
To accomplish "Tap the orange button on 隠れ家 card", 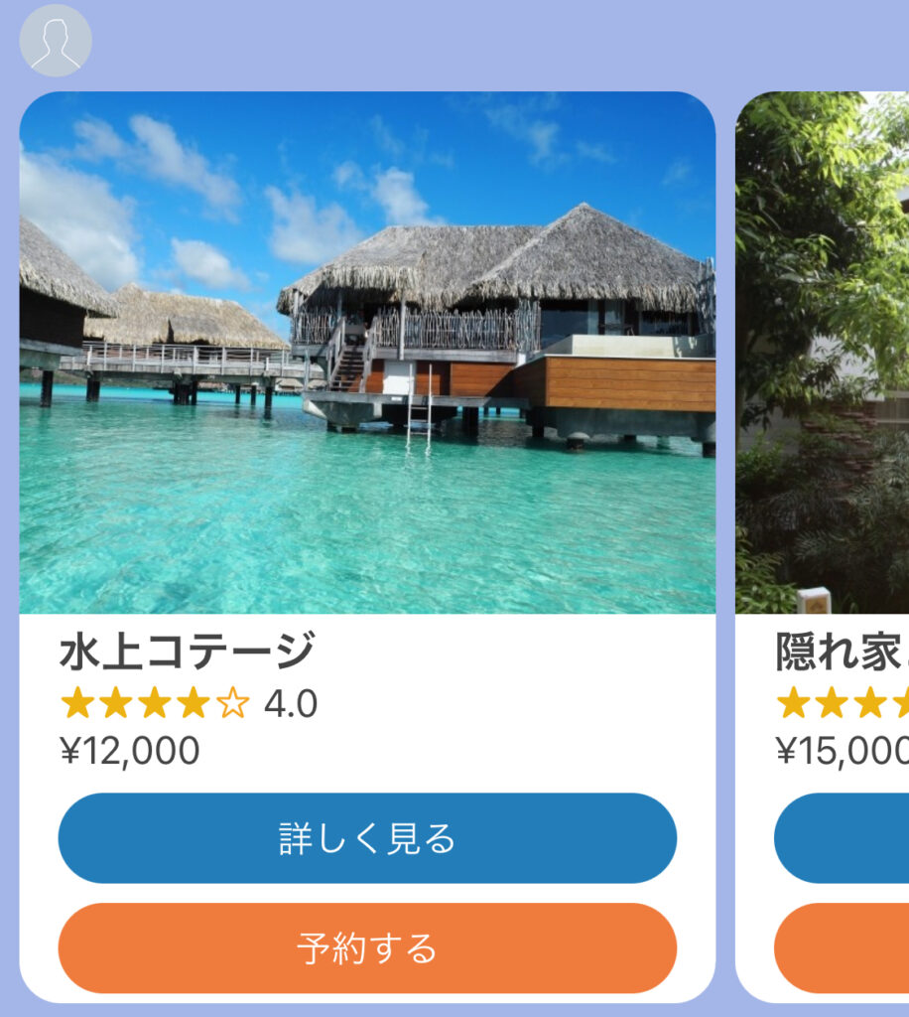I will (842, 948).
